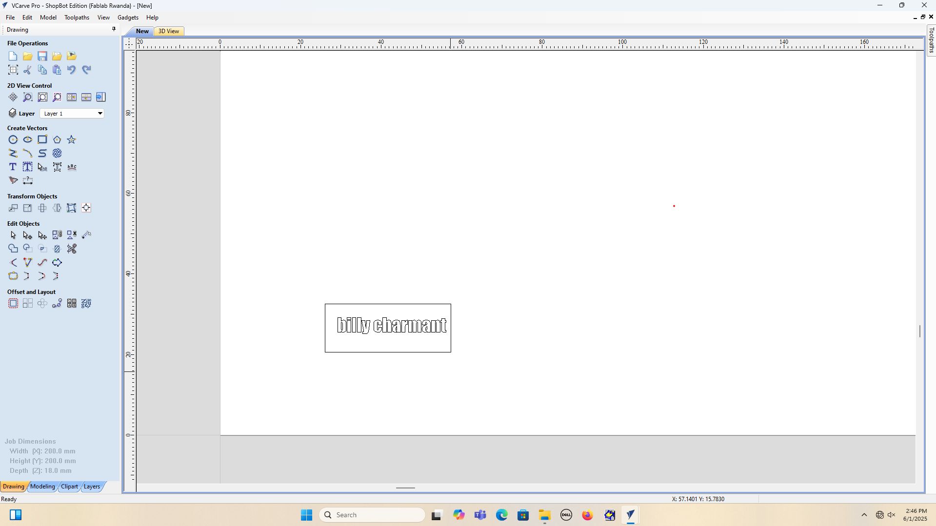Select the Draw Curve S-shaped tool
936x526 pixels.
point(42,153)
